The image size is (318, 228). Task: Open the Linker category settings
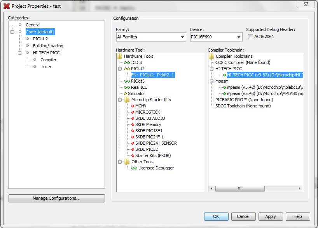46,67
